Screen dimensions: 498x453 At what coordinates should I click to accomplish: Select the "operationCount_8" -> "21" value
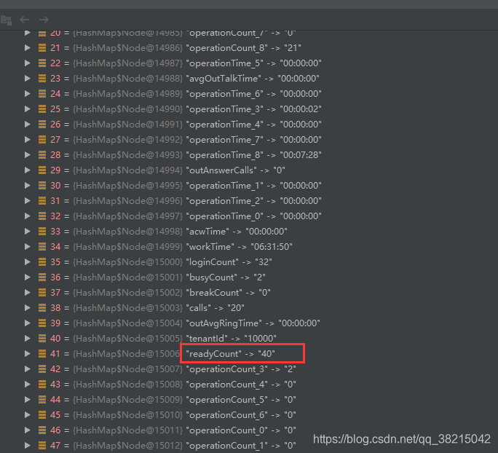tap(244, 48)
